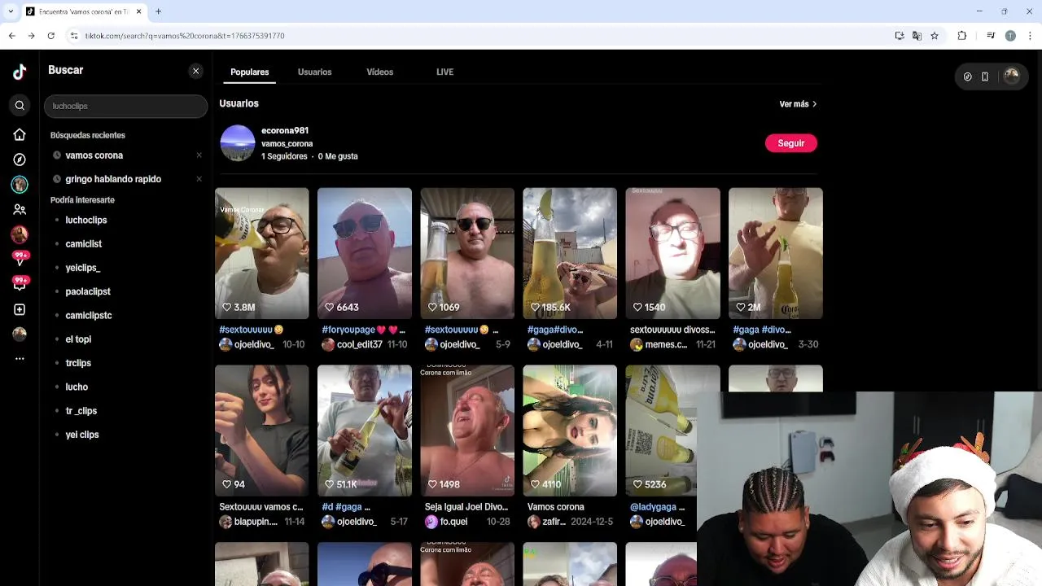Switch to the LIVE tab
1042x586 pixels.
(x=444, y=72)
